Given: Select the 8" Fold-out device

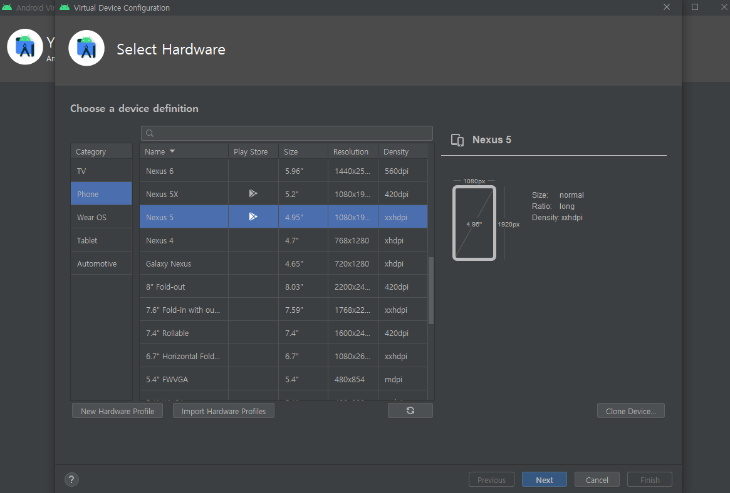Looking at the screenshot, I should (283, 287).
